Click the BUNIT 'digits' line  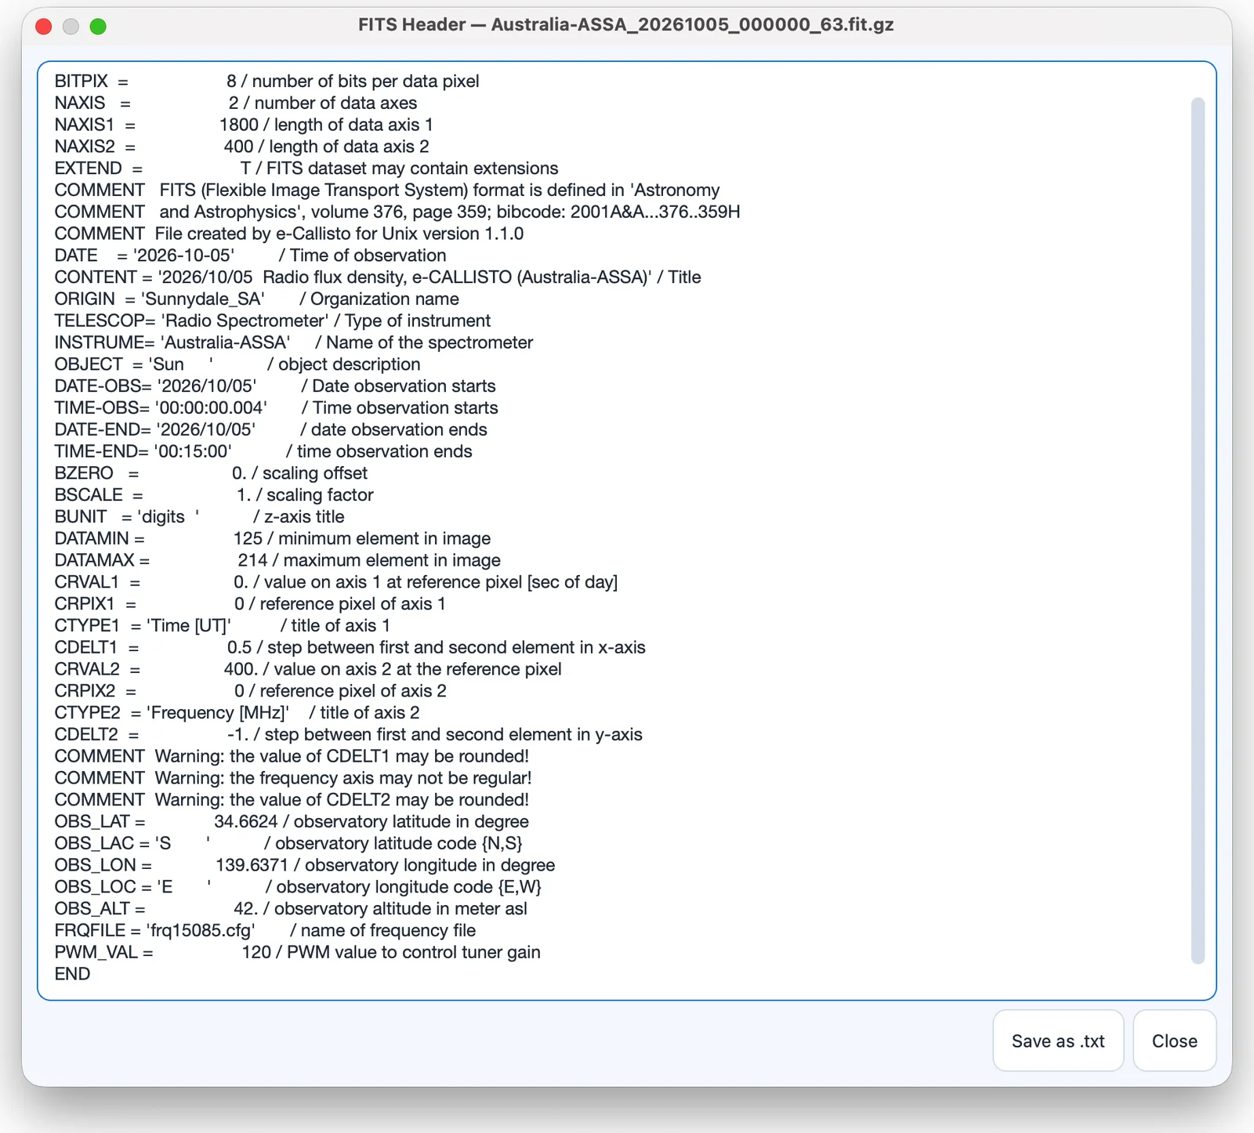[199, 517]
